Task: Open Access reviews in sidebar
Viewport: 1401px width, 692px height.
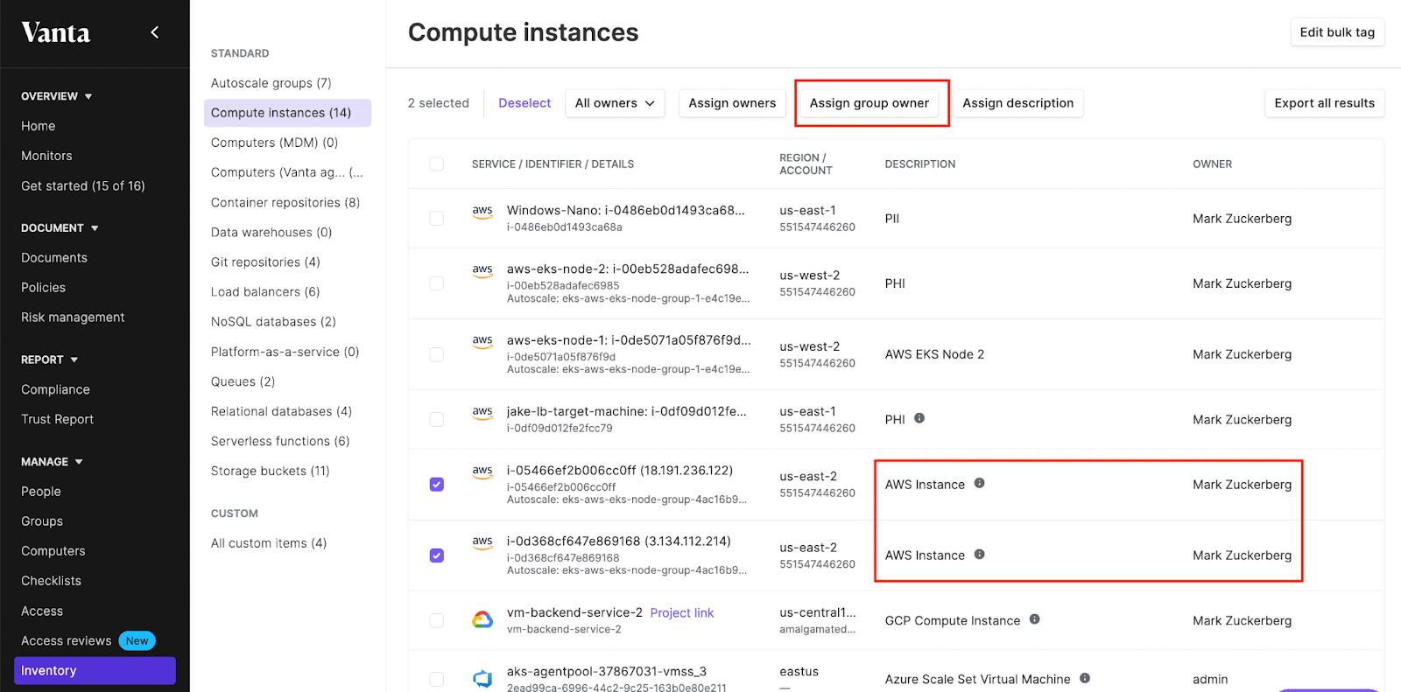Action: click(67, 641)
